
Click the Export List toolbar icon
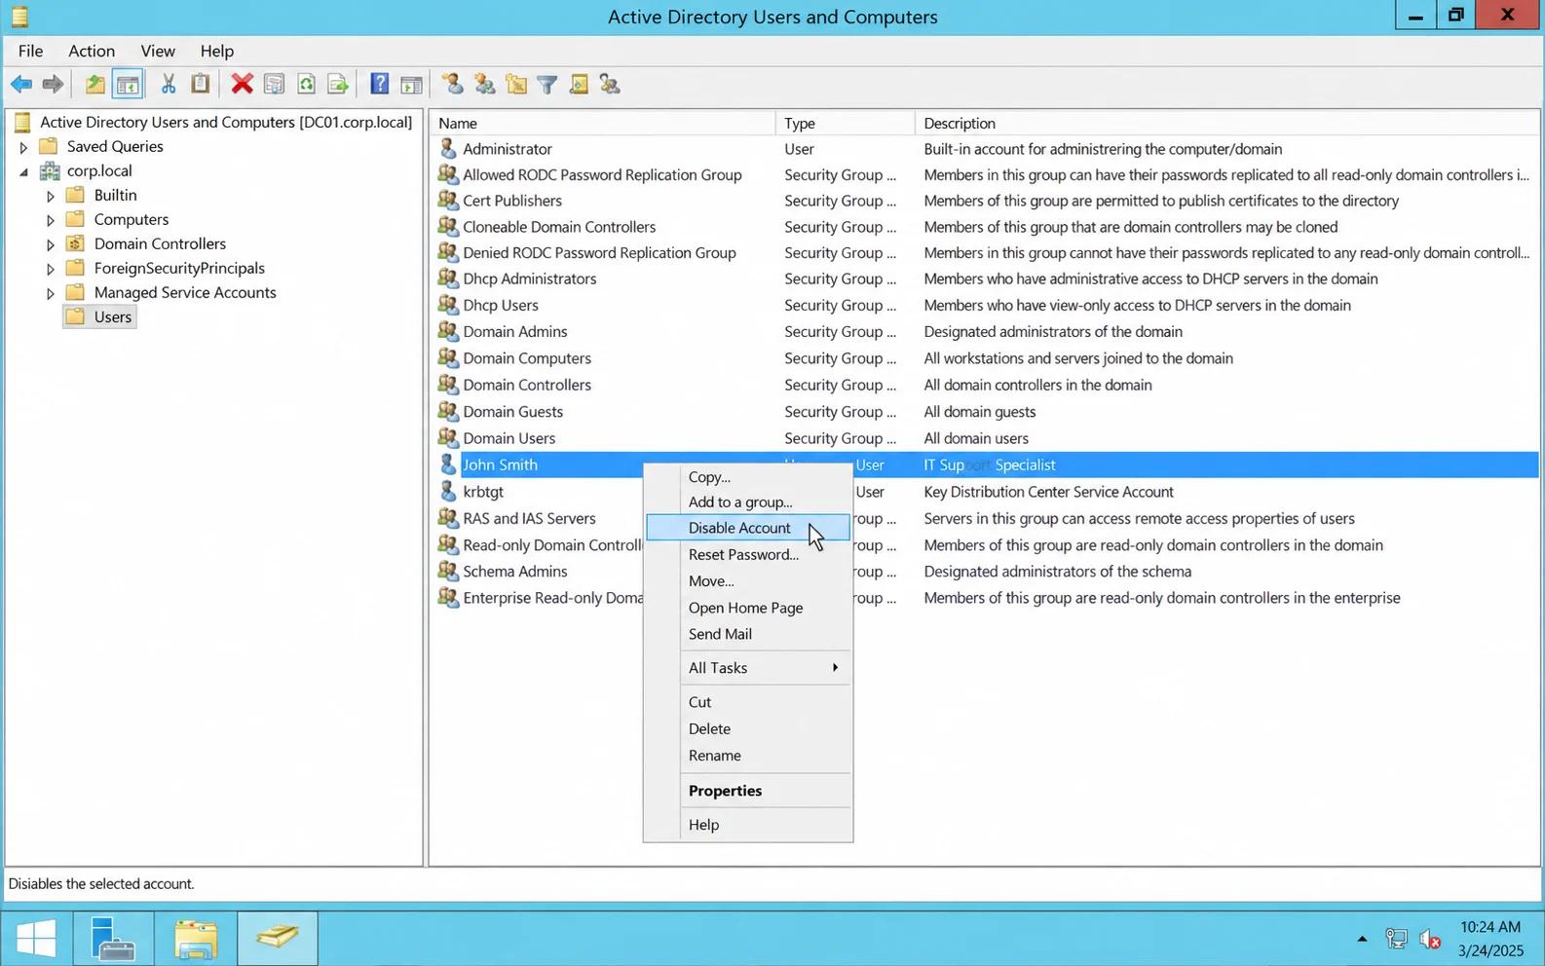(338, 85)
